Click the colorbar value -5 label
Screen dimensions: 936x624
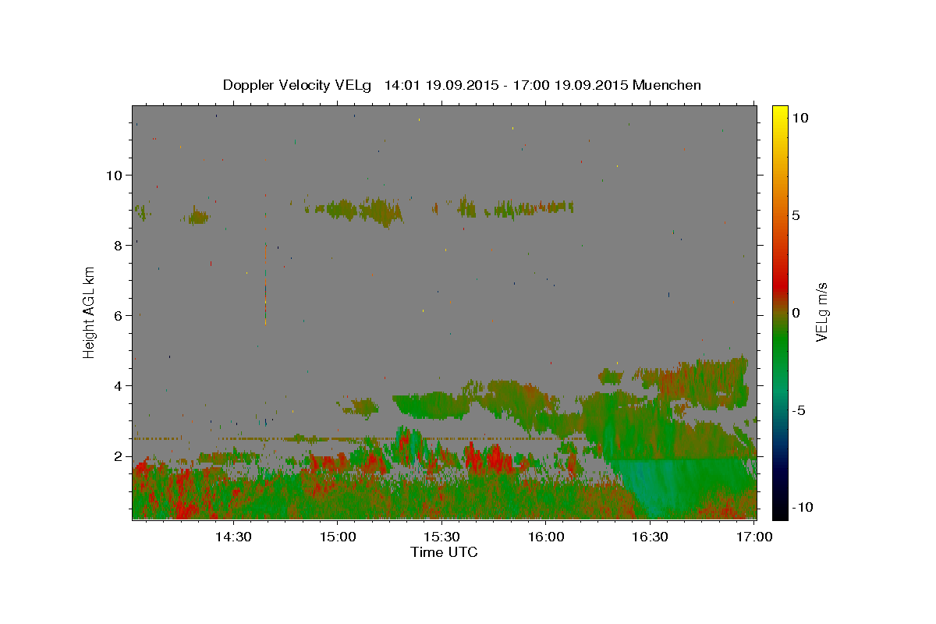pyautogui.click(x=799, y=410)
